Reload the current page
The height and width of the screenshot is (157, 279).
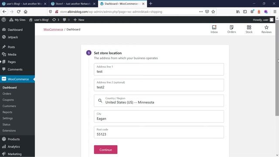click(x=19, y=12)
